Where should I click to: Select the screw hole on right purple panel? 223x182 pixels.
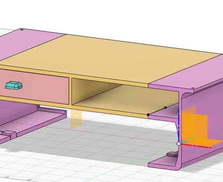click(x=193, y=88)
